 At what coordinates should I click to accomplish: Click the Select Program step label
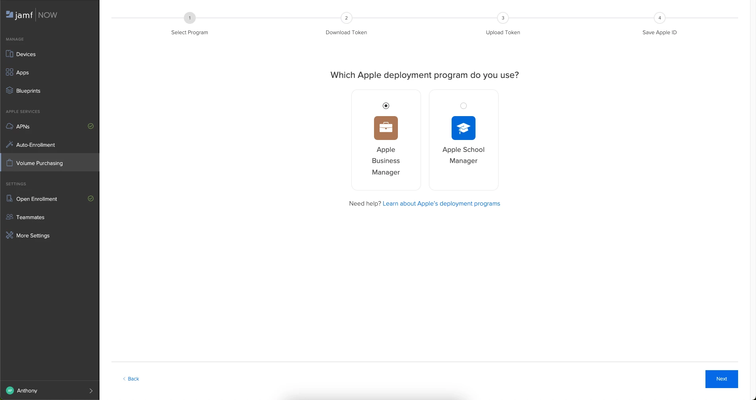coord(190,32)
